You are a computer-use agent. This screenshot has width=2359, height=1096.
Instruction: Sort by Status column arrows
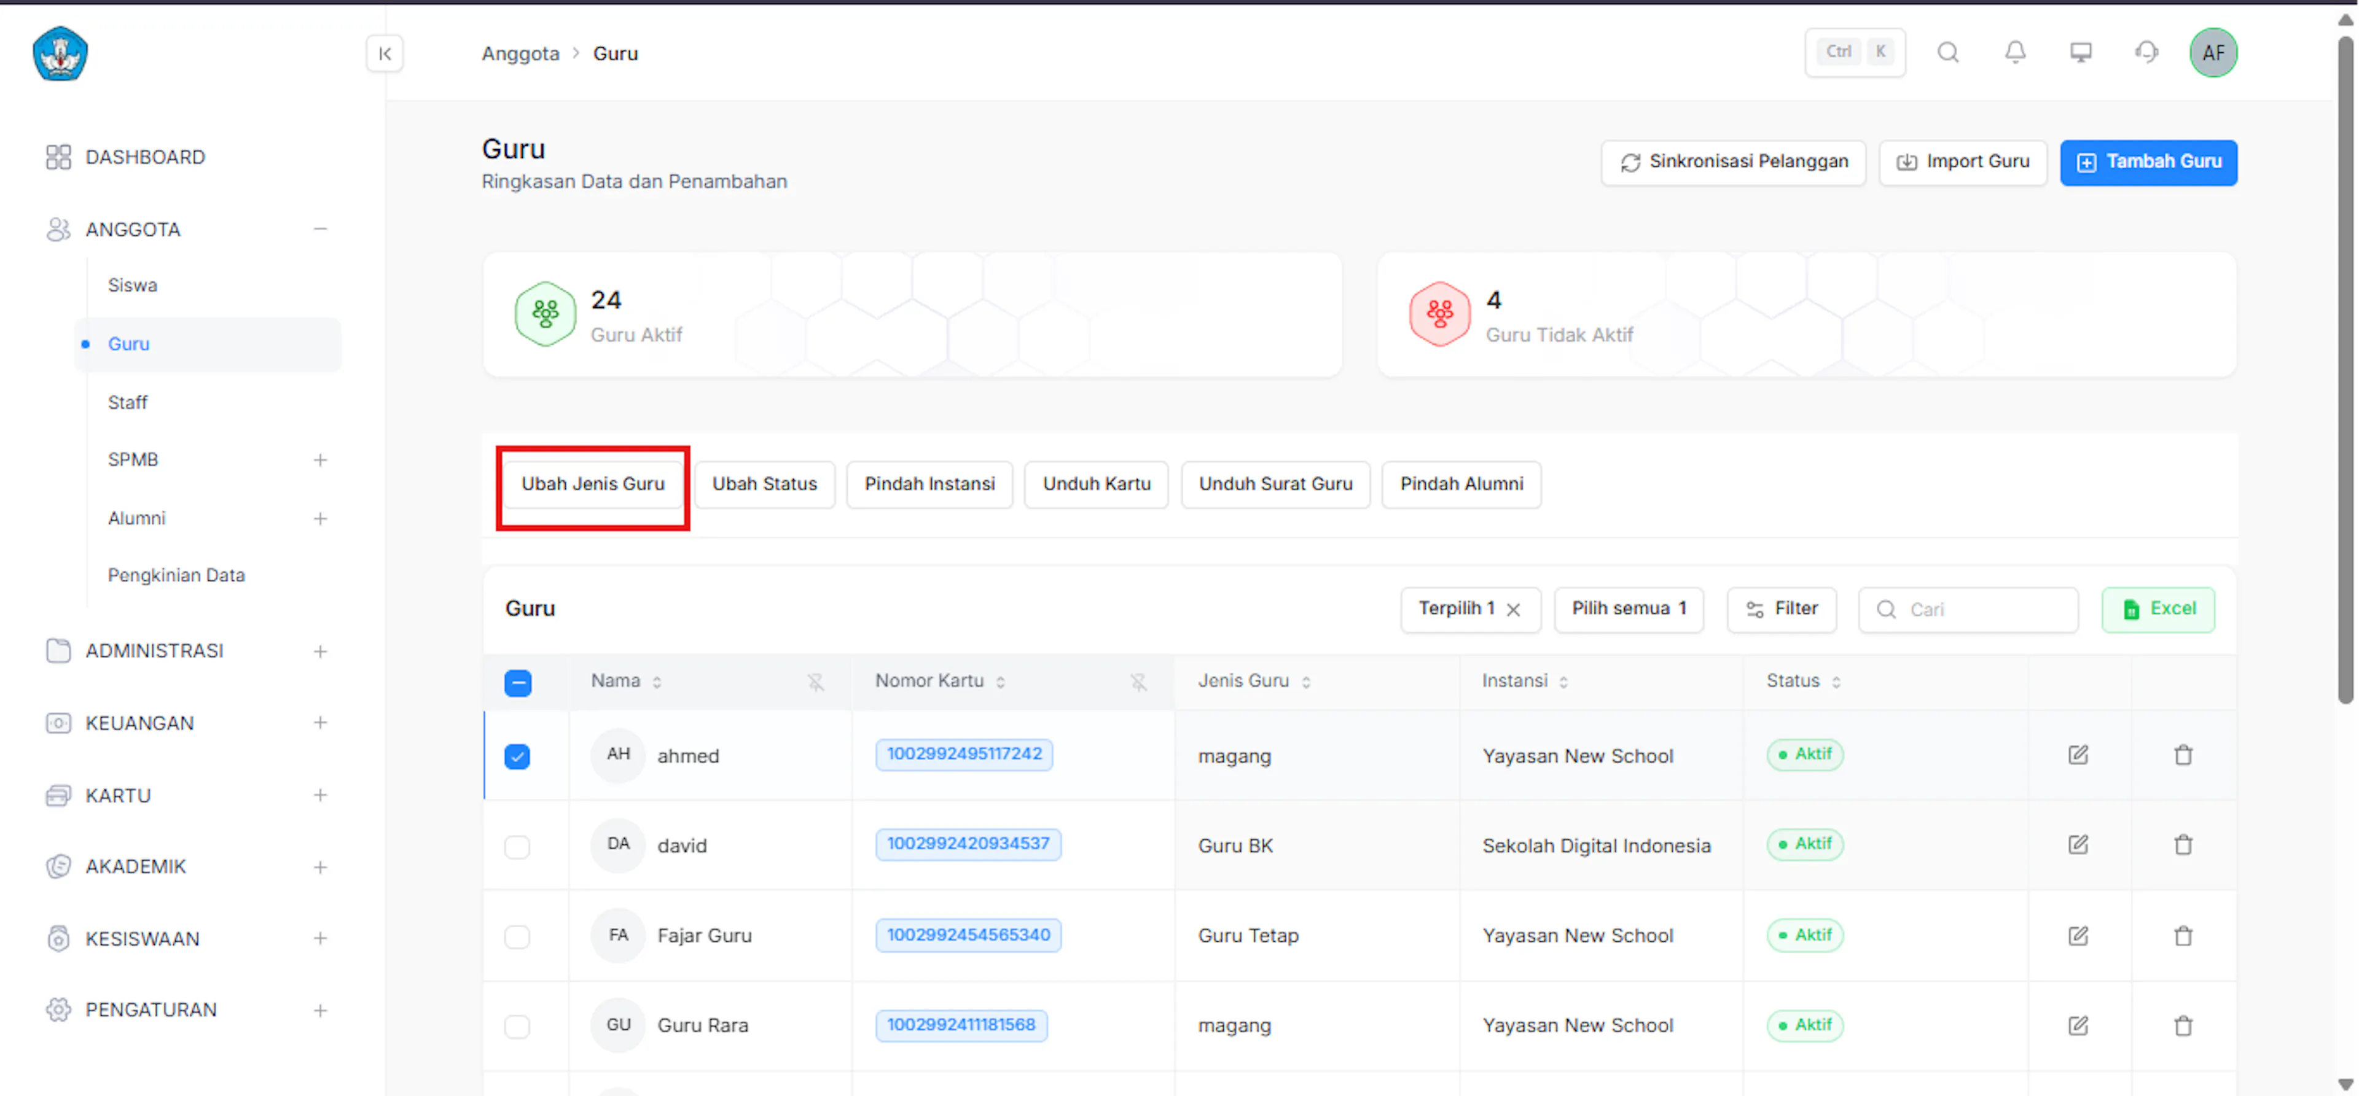pos(1836,681)
